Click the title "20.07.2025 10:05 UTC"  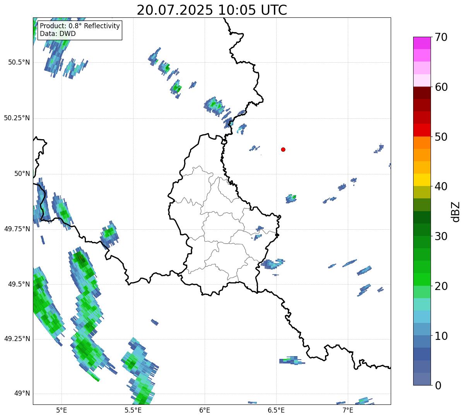point(212,10)
